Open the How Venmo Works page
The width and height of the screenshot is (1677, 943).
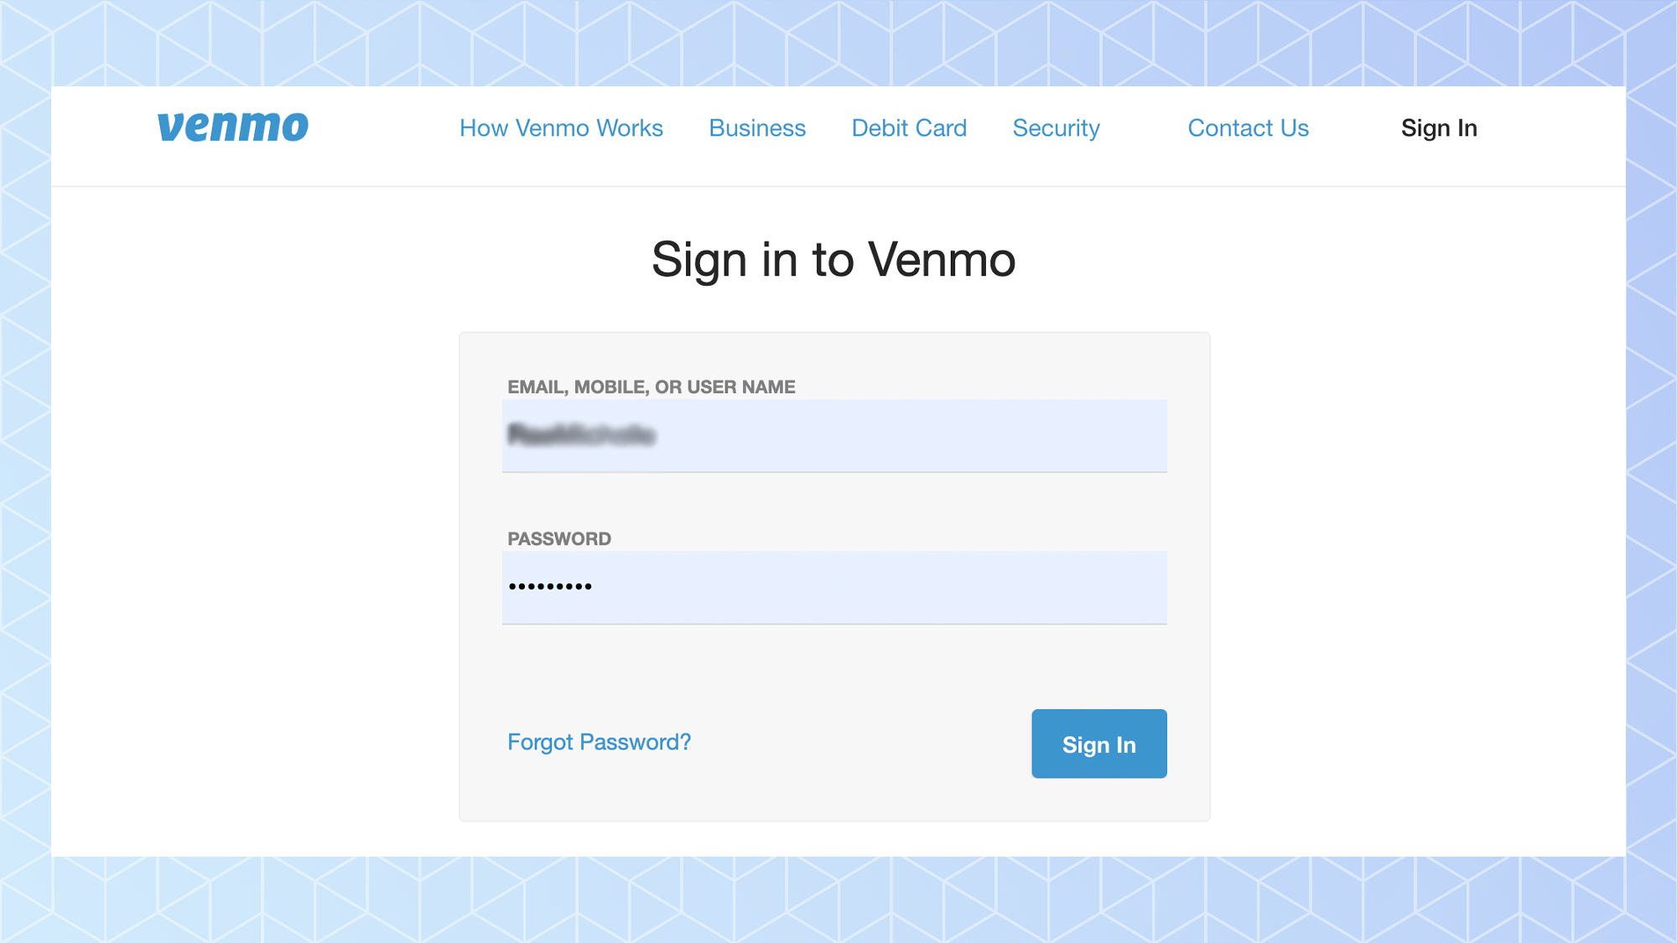point(560,127)
